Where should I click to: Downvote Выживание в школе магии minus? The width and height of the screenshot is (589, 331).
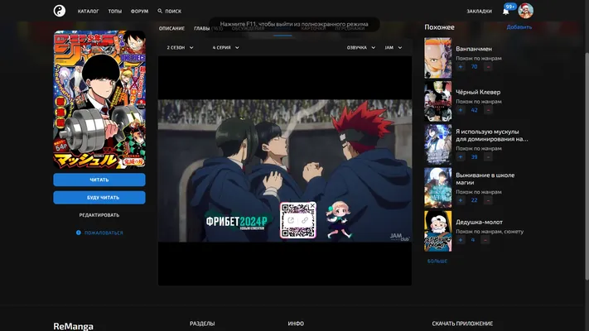[x=488, y=200]
